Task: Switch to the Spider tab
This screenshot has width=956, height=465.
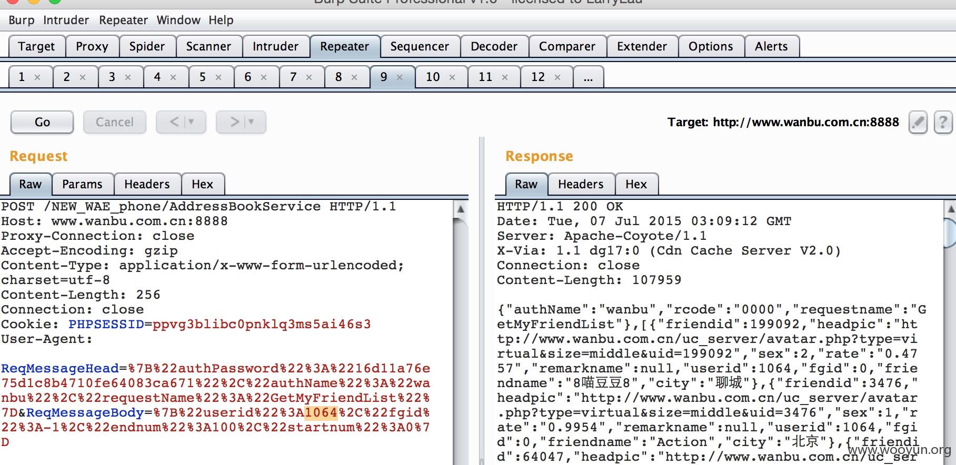Action: (x=147, y=46)
